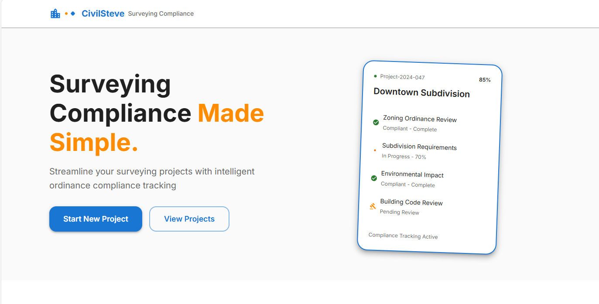Click green checkmark beside Environmental Impact
The height and width of the screenshot is (304, 599).
tap(374, 178)
